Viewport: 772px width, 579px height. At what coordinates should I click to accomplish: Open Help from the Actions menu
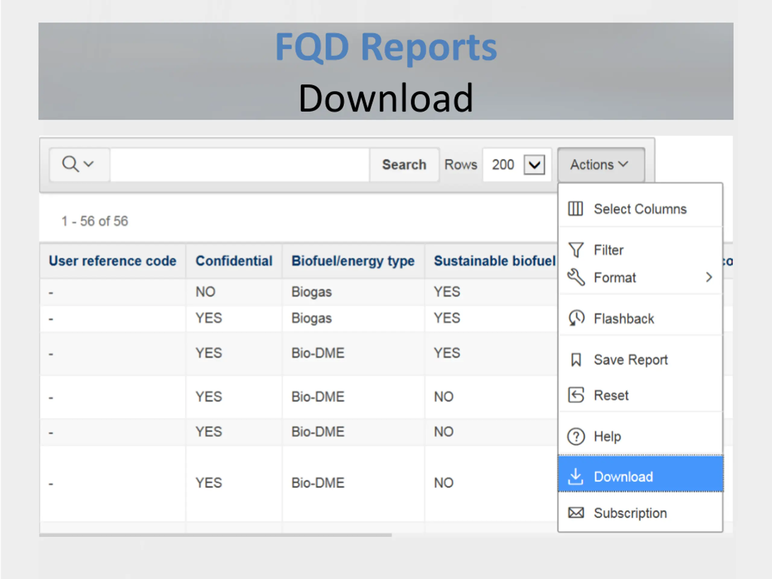641,436
